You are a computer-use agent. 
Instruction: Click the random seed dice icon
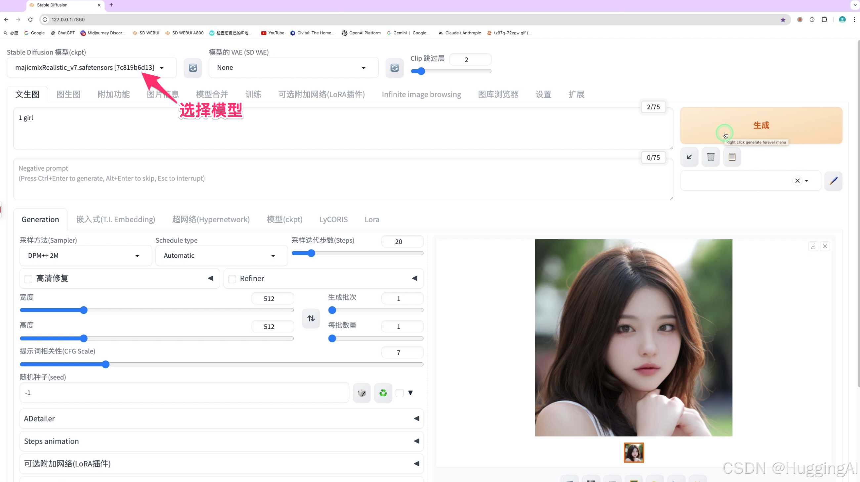click(x=362, y=393)
